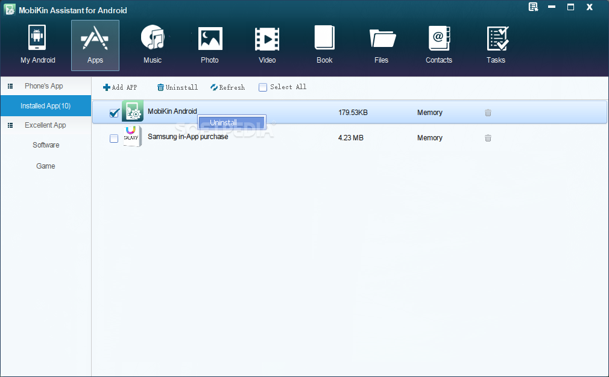Click the Samsung Galaxy app icon
Viewport: 609px width, 377px height.
(132, 137)
